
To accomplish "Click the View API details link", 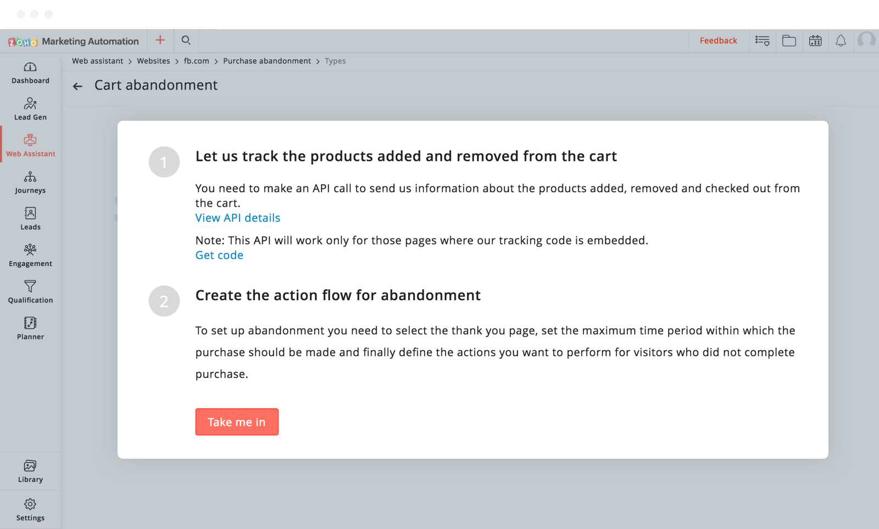I will 238,218.
